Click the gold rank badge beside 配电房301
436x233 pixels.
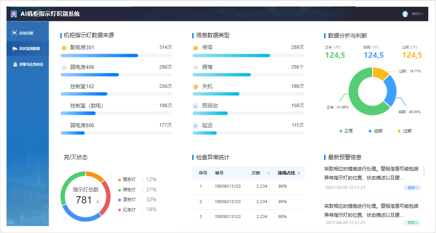pos(64,48)
